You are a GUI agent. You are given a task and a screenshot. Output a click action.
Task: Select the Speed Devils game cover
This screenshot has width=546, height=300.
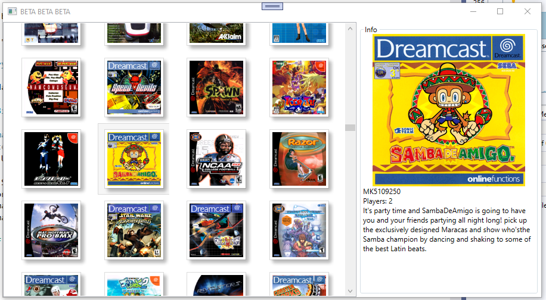(134, 87)
